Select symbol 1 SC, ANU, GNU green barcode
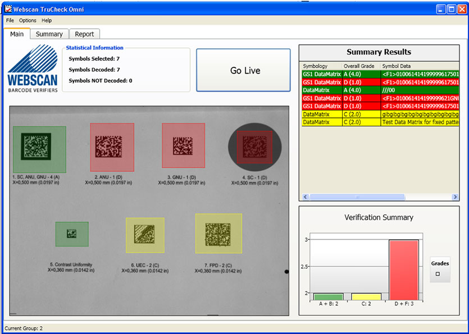Screen dimensions: 469x334 (x=39, y=149)
